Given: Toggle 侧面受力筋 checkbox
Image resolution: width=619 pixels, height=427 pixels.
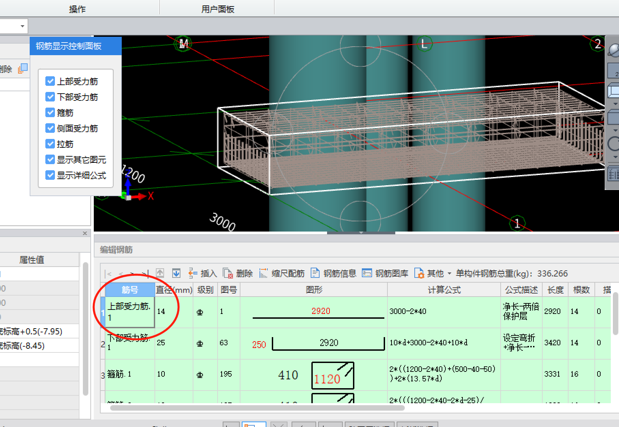Looking at the screenshot, I should 50,128.
